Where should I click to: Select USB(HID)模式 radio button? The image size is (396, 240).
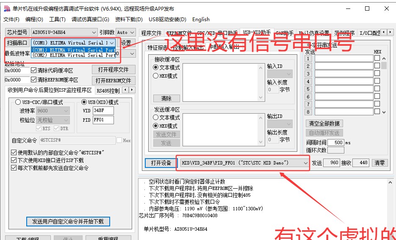pyautogui.click(x=84, y=102)
